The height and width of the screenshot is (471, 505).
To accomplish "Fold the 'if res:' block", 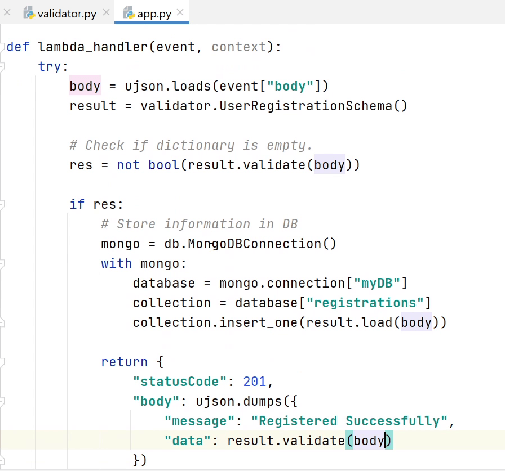I will coord(2,204).
